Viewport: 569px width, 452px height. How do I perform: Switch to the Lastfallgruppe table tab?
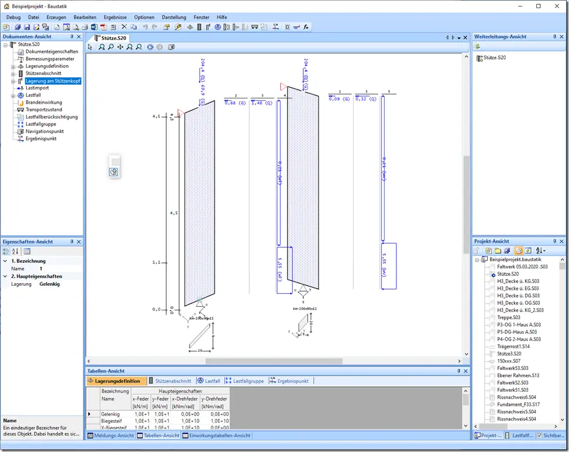tap(244, 381)
